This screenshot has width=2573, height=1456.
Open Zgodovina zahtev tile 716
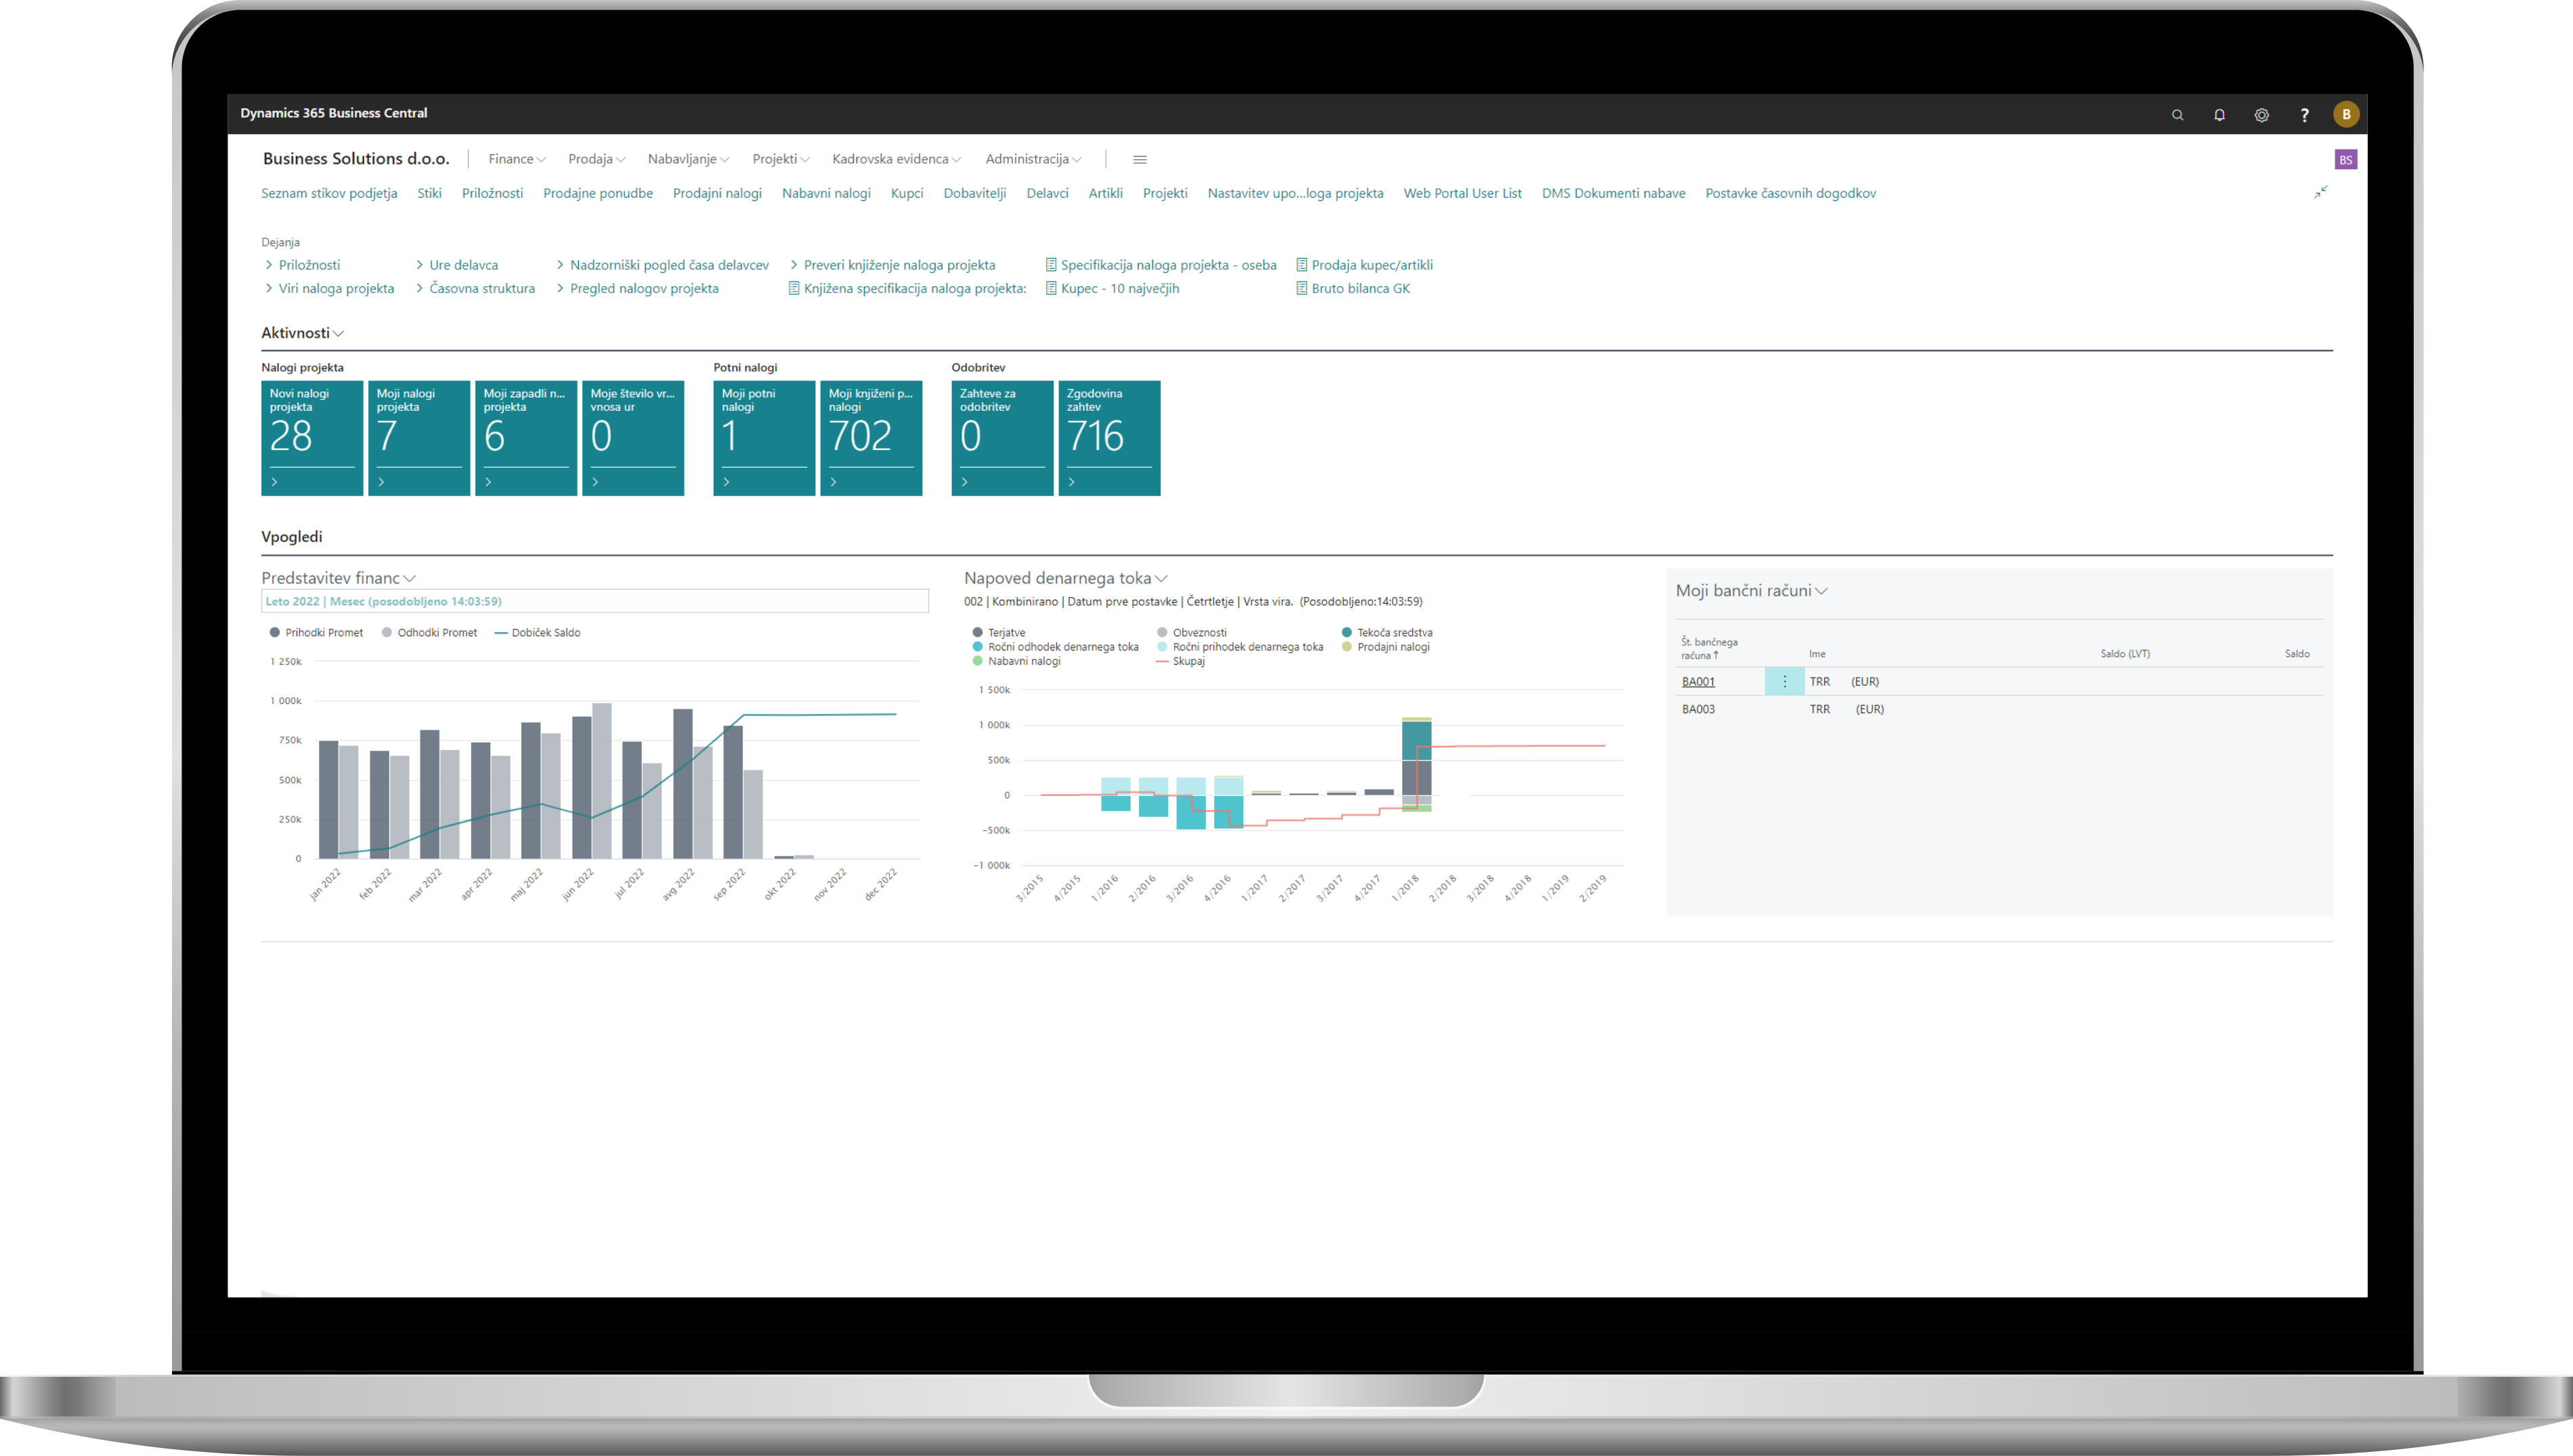click(1109, 438)
